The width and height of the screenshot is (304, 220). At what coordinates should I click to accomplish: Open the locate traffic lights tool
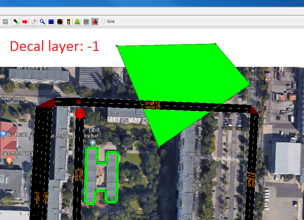click(x=68, y=22)
